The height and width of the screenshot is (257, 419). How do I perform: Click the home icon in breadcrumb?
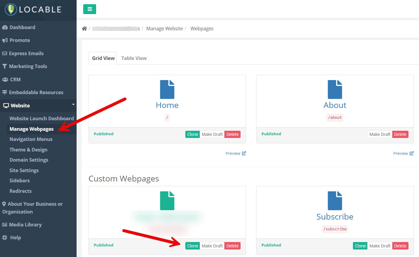click(x=84, y=28)
